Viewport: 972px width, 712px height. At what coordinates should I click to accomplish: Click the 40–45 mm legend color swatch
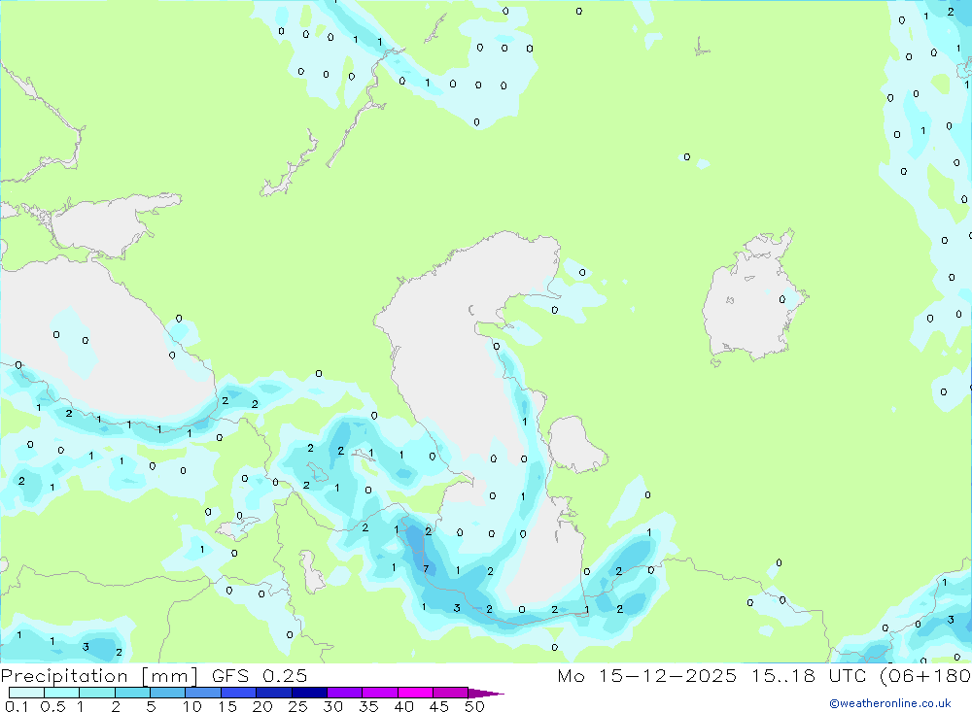(x=415, y=693)
